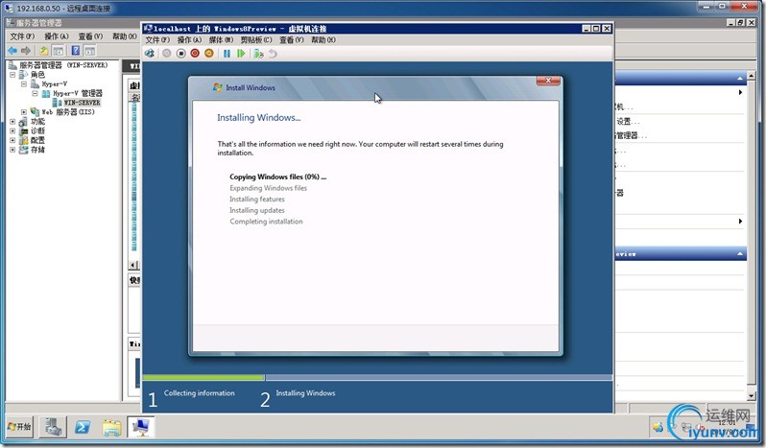
Task: Go forward in Server Manager toolbar
Action: [x=26, y=50]
